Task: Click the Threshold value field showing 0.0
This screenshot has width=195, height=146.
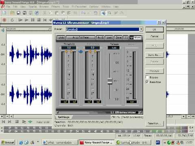Action: click(x=69, y=47)
